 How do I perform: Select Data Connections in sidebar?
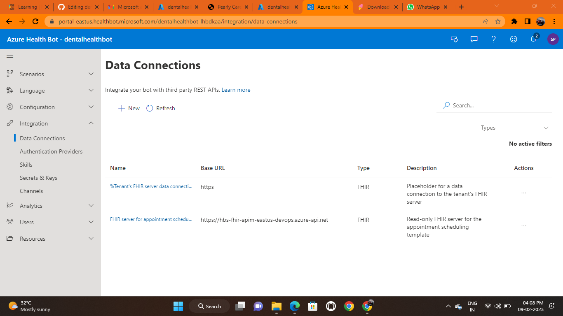[x=42, y=138]
